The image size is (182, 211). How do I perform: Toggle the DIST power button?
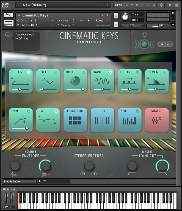[x=83, y=72]
